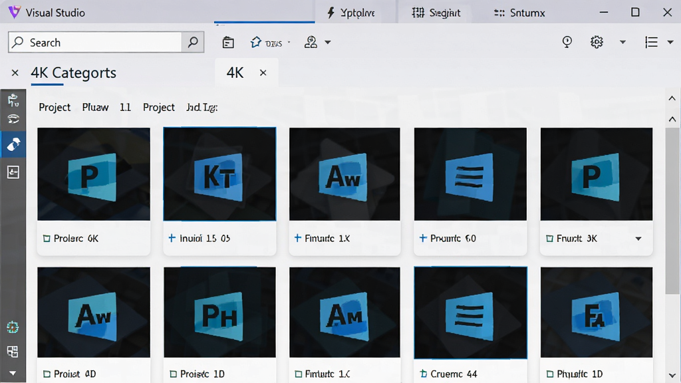Viewport: 681px width, 383px height.
Task: Click the vertical scrollbar thumb
Action: coord(672,211)
